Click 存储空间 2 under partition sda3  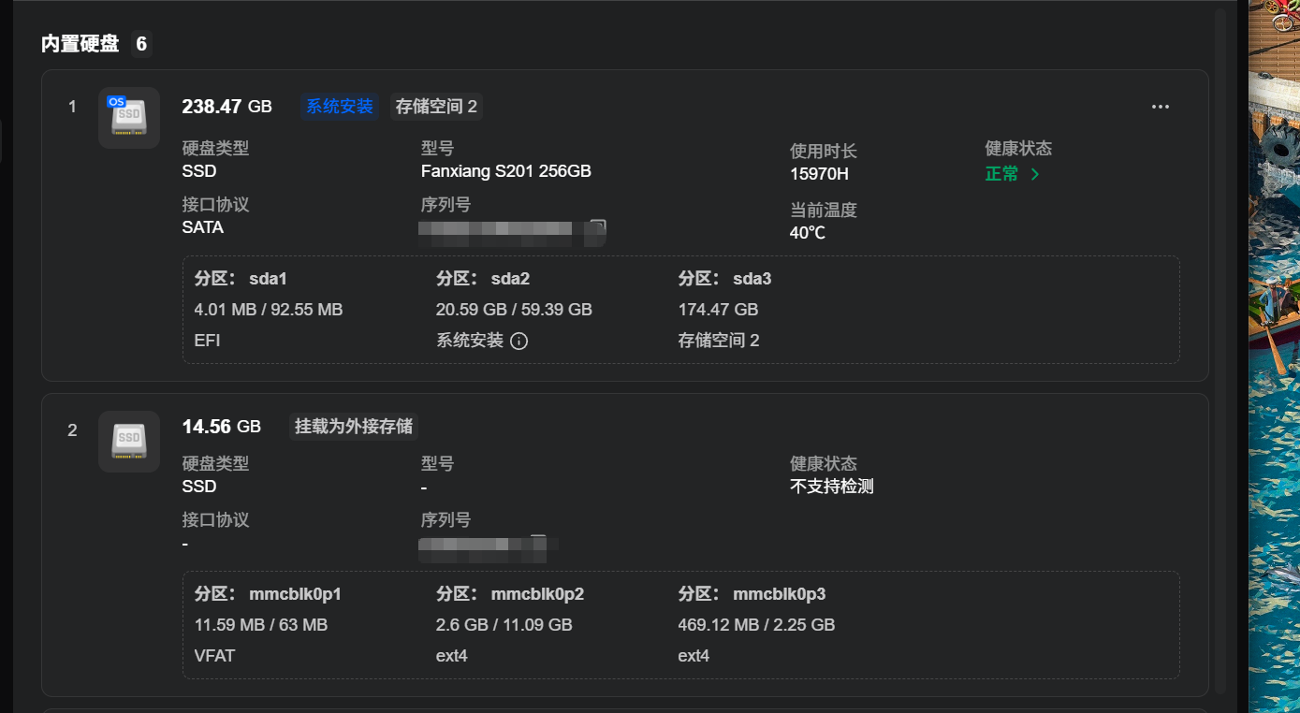coord(719,341)
